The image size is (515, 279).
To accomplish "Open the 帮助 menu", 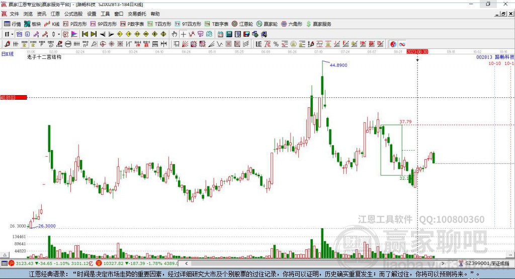I will 155,14.
